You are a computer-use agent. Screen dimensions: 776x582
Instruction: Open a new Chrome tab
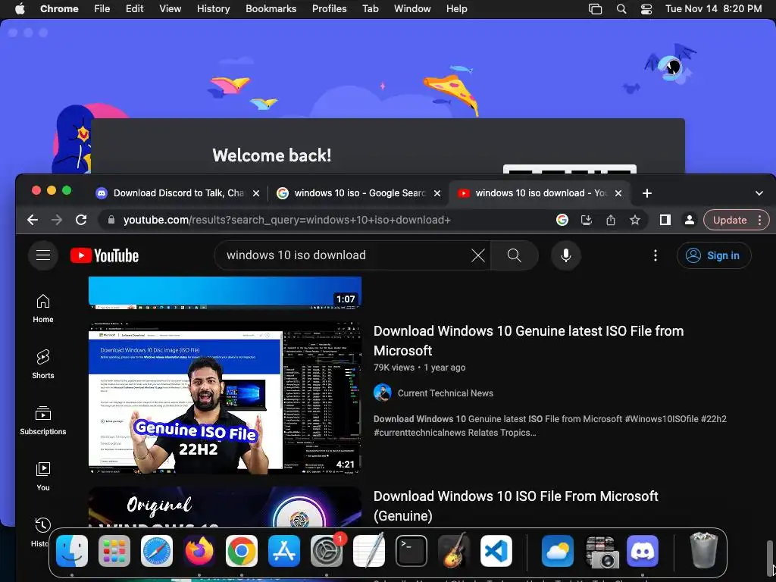tap(647, 193)
